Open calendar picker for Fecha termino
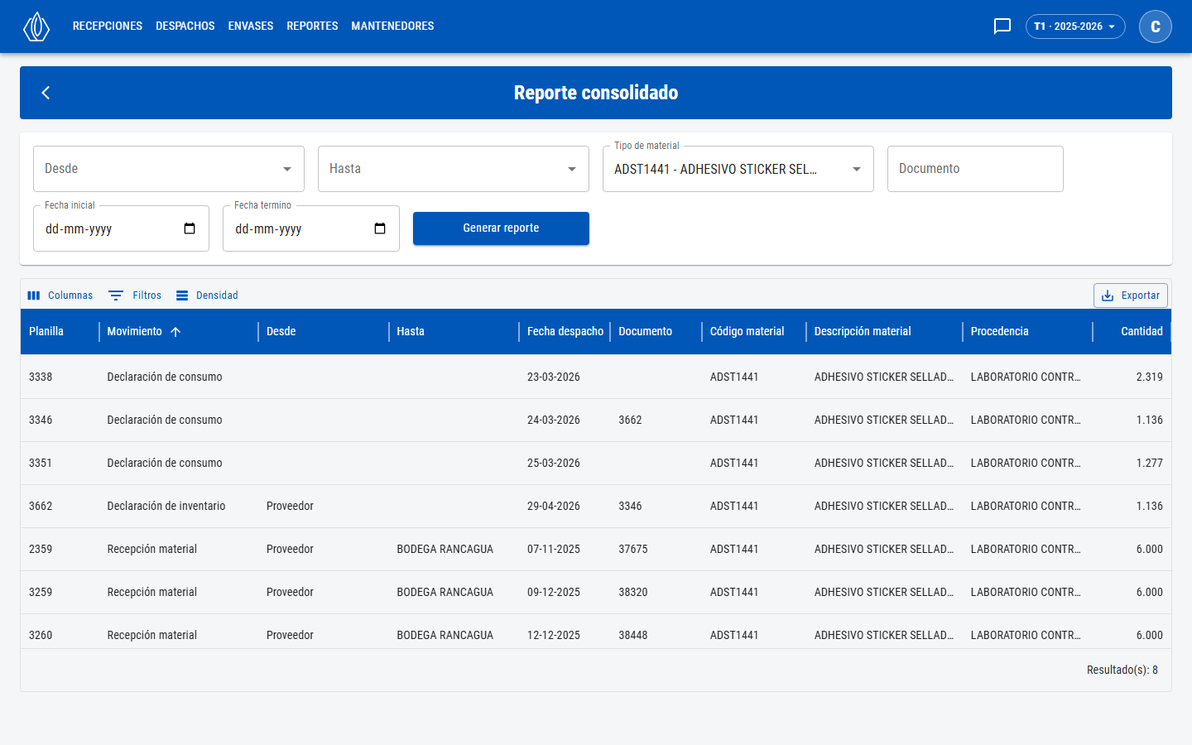The width and height of the screenshot is (1192, 745). point(380,228)
